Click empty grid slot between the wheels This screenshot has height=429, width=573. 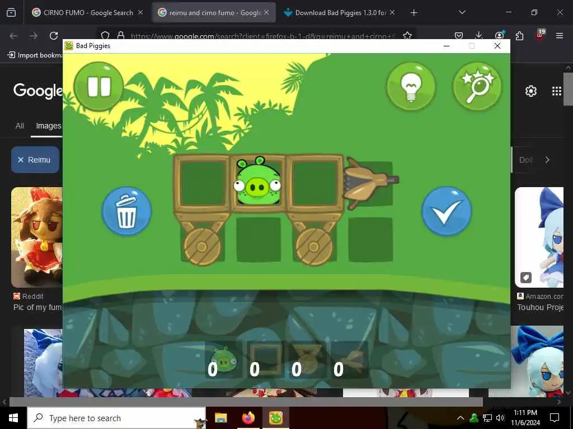click(259, 240)
